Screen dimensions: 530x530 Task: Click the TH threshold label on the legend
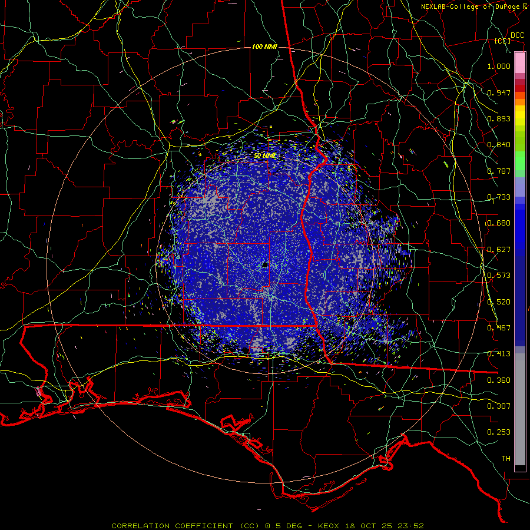coord(506,458)
